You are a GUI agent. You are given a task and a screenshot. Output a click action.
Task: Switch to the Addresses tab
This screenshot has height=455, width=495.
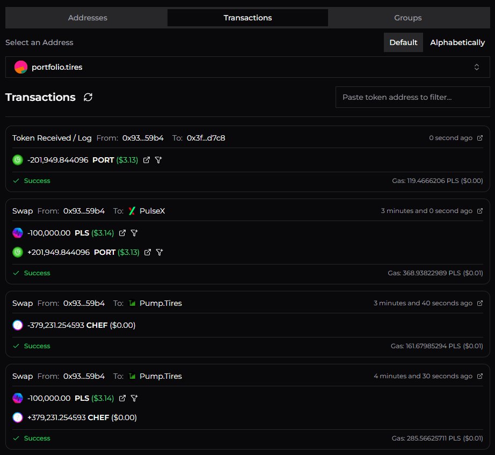coord(88,18)
